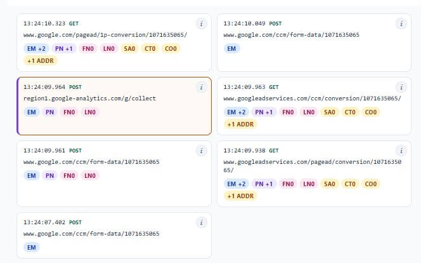The width and height of the screenshot is (421, 263).
Task: Select form-data URL on 13:24:09.961 card
Action: click(x=91, y=162)
